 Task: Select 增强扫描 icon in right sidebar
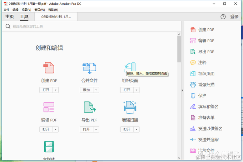click(193, 85)
